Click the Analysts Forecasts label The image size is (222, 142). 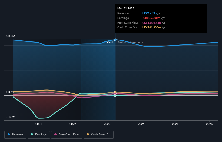click(130, 42)
